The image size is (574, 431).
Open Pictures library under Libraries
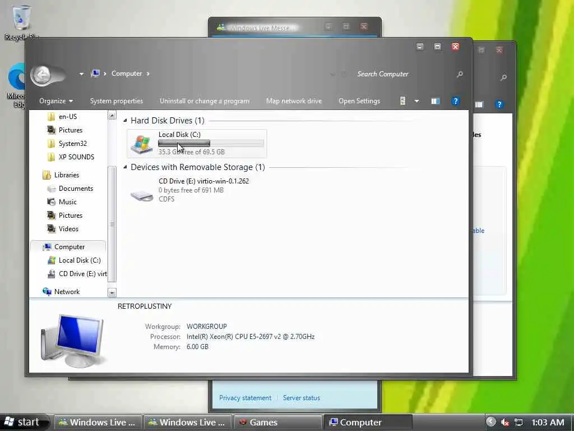(70, 215)
